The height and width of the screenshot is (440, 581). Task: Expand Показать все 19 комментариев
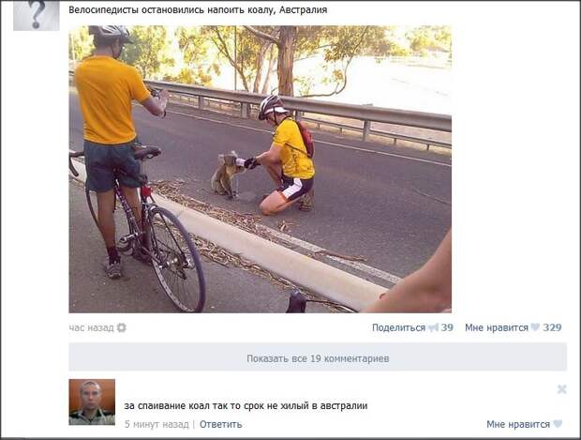pos(318,357)
